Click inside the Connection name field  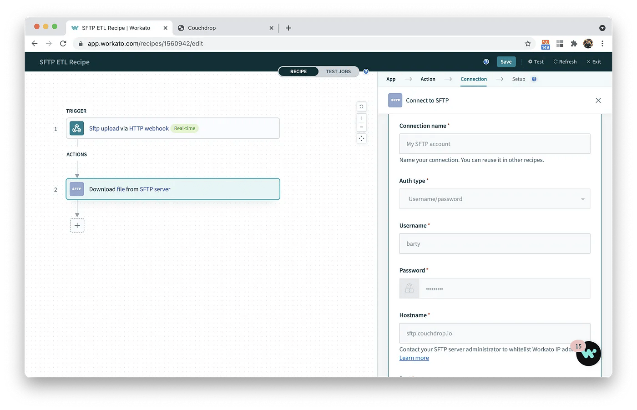click(x=494, y=143)
